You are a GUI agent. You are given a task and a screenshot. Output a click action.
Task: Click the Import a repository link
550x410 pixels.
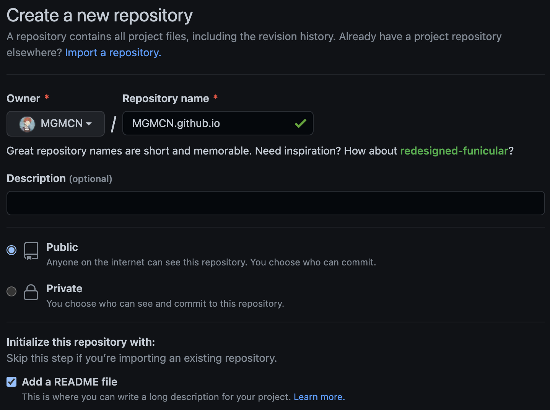point(113,52)
